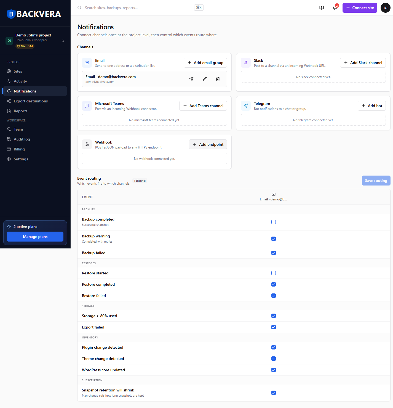Uncheck Backup failed email notification
The height and width of the screenshot is (408, 393).
click(274, 253)
